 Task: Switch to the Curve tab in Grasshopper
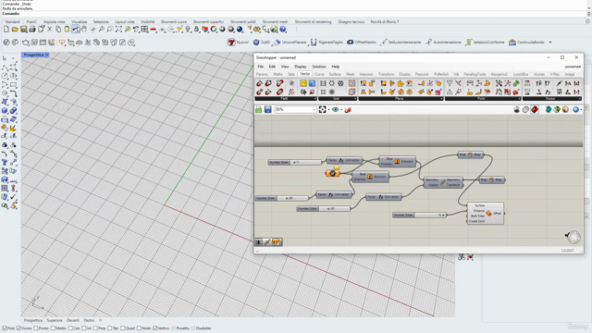click(x=319, y=74)
